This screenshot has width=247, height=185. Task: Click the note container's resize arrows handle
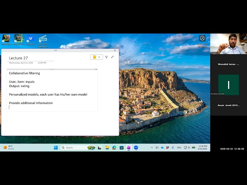96,69
